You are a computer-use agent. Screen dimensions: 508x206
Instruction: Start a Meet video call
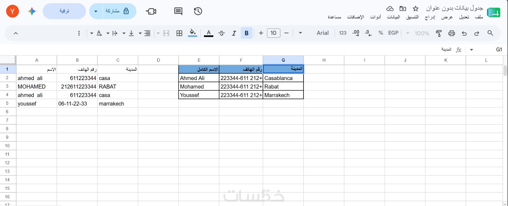(151, 11)
